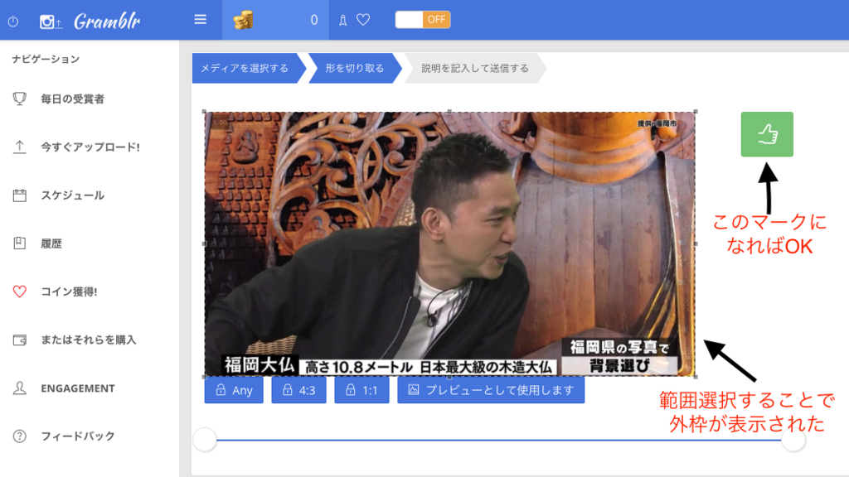Viewport: 849px width, 477px height.
Task: Open the menu with the hamburger icon
Action: [200, 19]
